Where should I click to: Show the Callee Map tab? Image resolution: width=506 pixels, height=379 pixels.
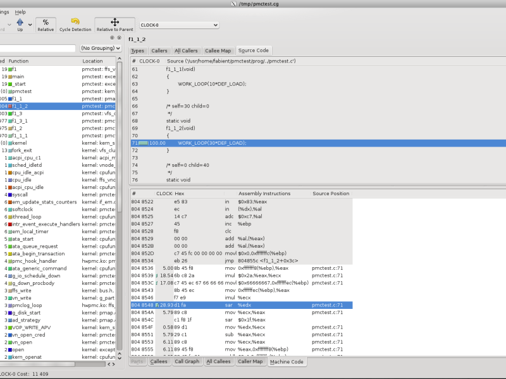pos(218,51)
